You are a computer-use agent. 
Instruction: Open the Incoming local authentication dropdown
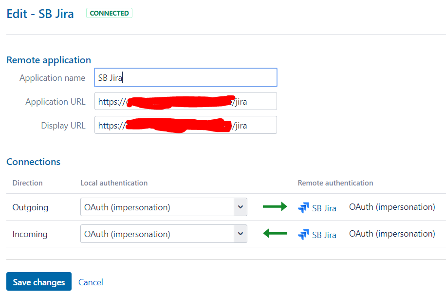[x=164, y=234]
